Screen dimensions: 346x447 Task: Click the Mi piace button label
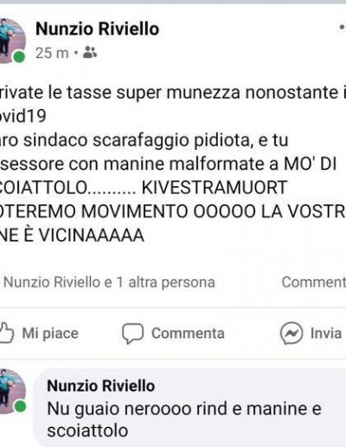point(50,334)
